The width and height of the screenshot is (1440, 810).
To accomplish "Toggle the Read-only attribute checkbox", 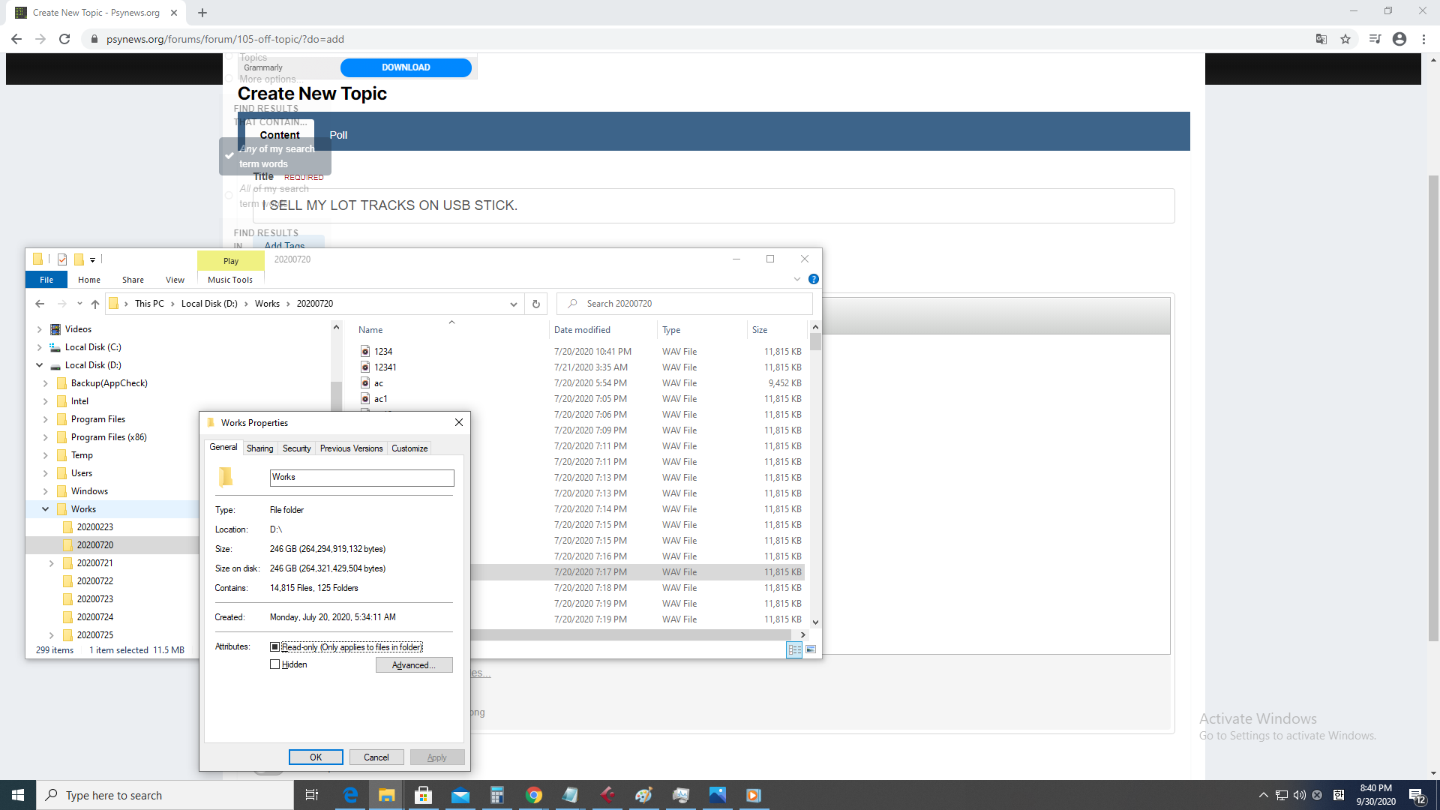I will (x=274, y=646).
